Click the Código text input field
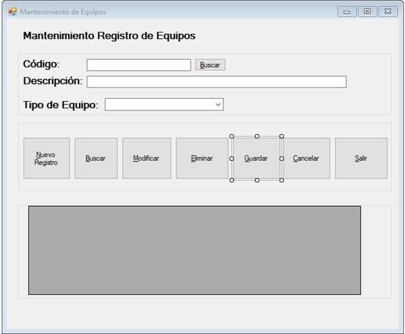Screen dimensions: 405x334 (138, 65)
